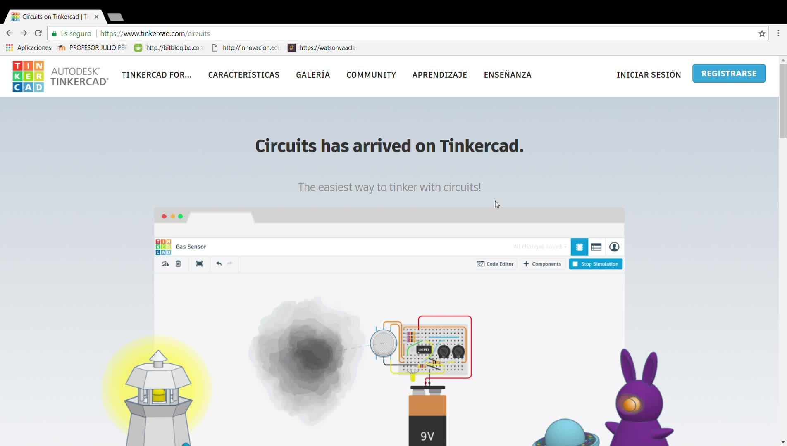Open the APRENDIZAJE menu

coord(440,75)
